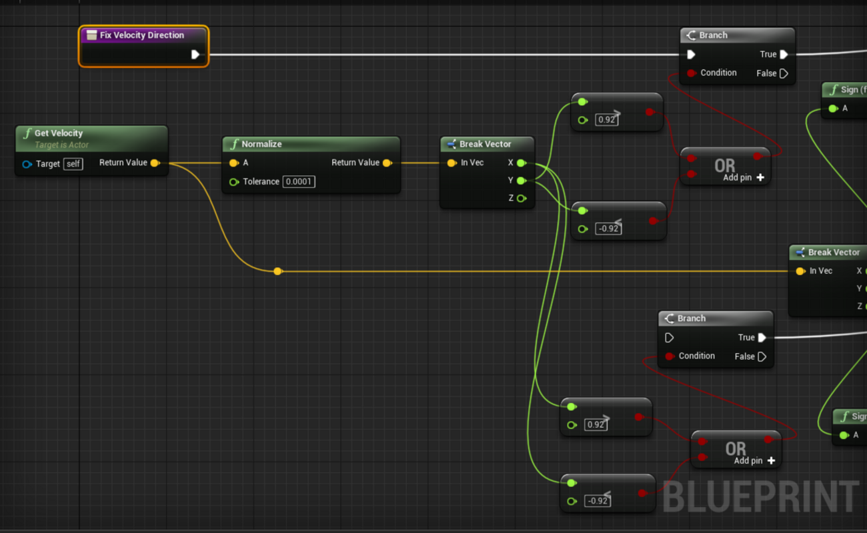Click the Normalize Return Value output pin
This screenshot has width=867, height=533.
tap(387, 163)
